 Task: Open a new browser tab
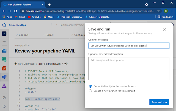(x=50, y=5)
